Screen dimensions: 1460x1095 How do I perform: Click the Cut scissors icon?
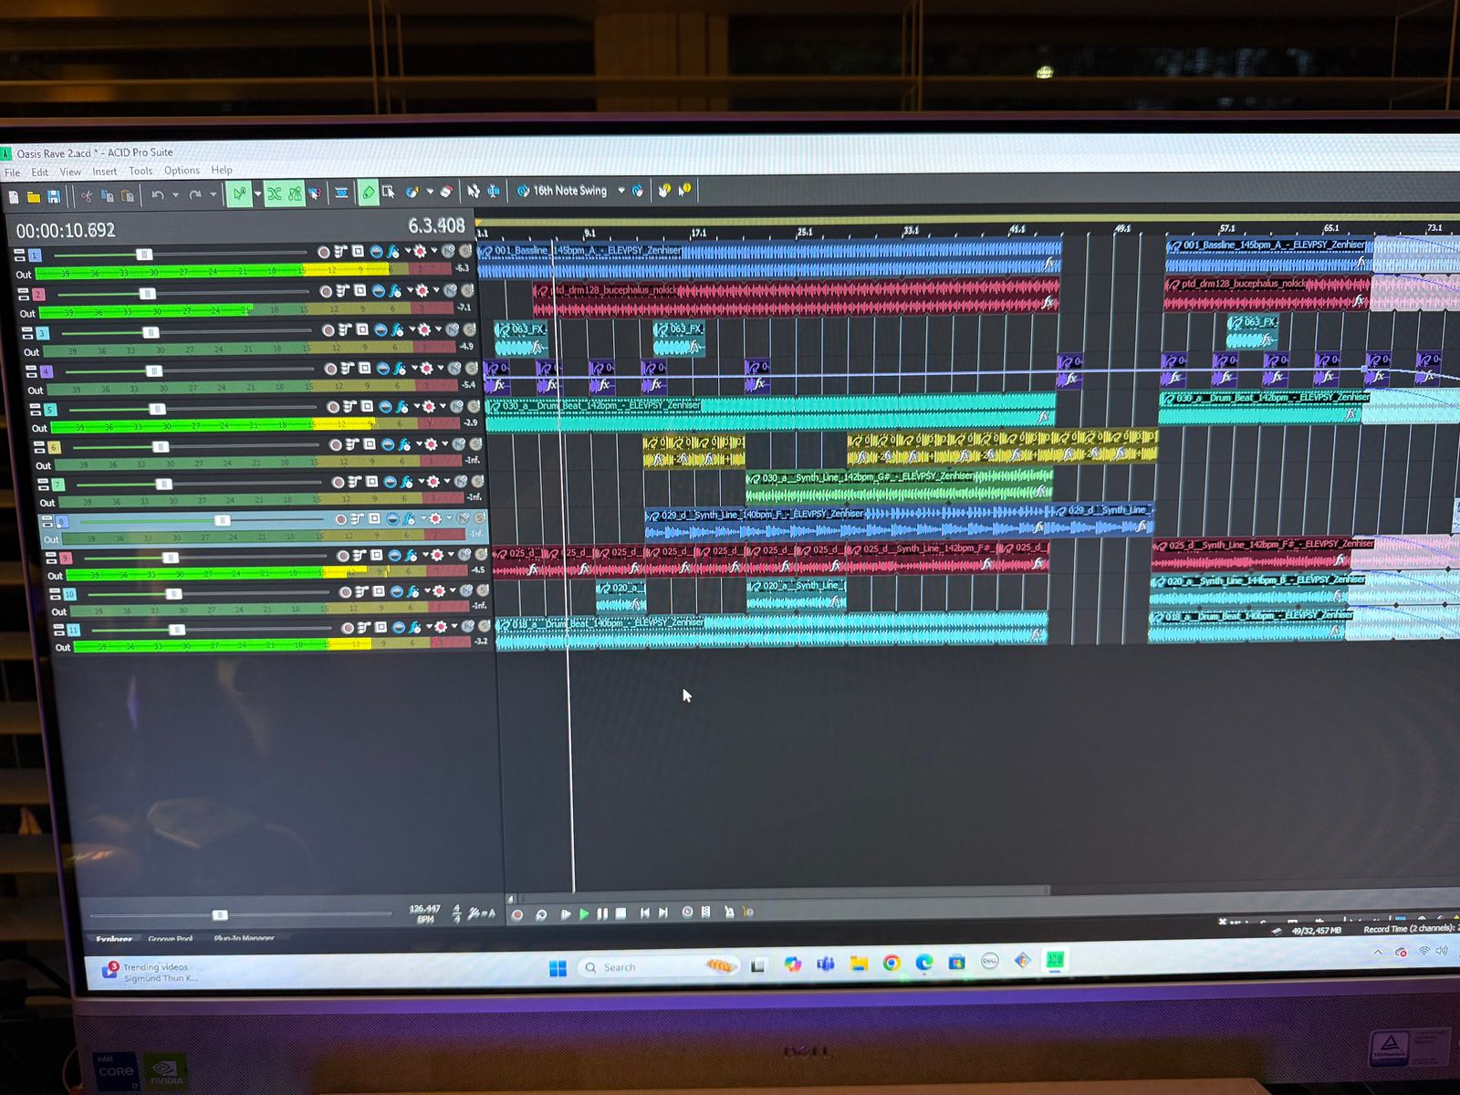87,195
